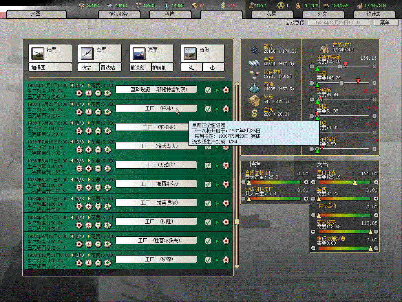The height and width of the screenshot is (302, 402).
Task: Switch to the 贸易 tab
Action: [272, 14]
